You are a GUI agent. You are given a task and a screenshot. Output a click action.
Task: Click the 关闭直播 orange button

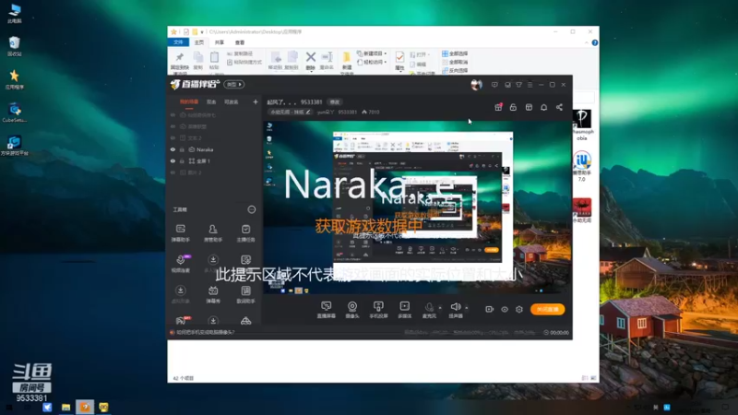point(547,309)
